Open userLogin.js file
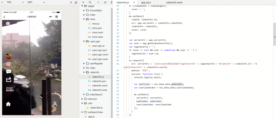Image resolution: width=276 pixels, height=118 pixels. tap(98, 46)
